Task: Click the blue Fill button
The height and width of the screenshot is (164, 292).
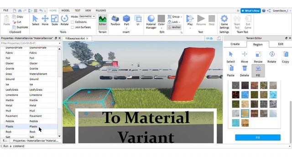Action: click(x=258, y=138)
